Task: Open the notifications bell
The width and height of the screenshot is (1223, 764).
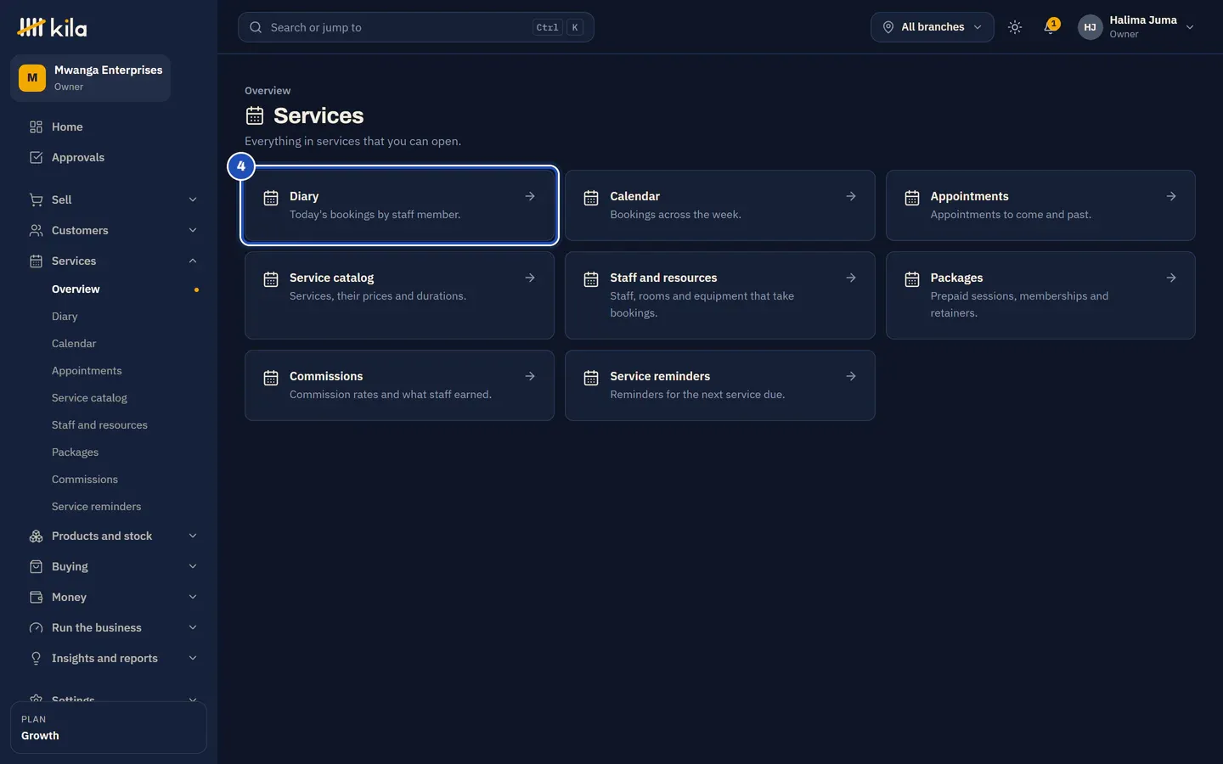Action: (x=1051, y=26)
